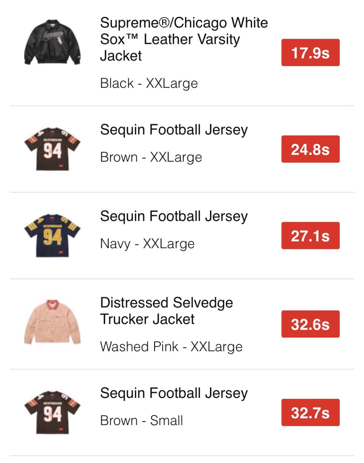
Task: Select the Brown - XXLarge variant label
Action: [x=151, y=157]
